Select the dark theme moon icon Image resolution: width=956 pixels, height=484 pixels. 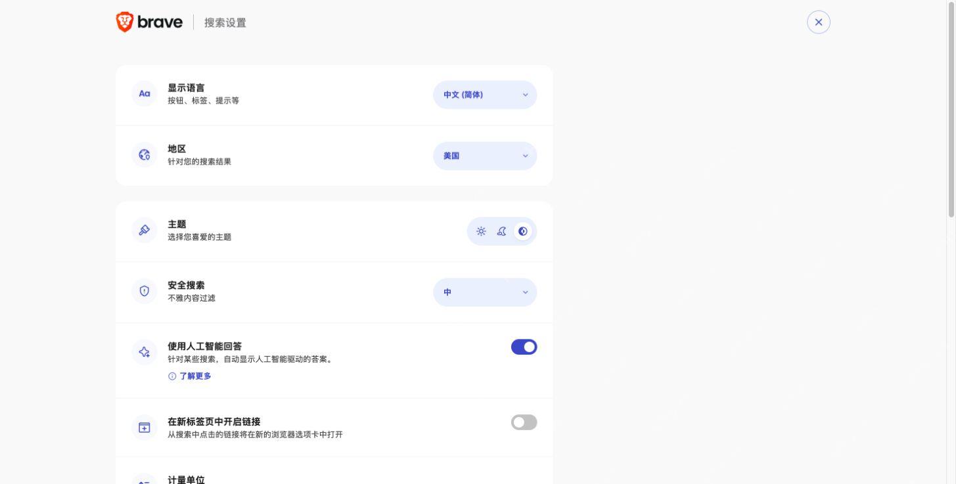[502, 231]
